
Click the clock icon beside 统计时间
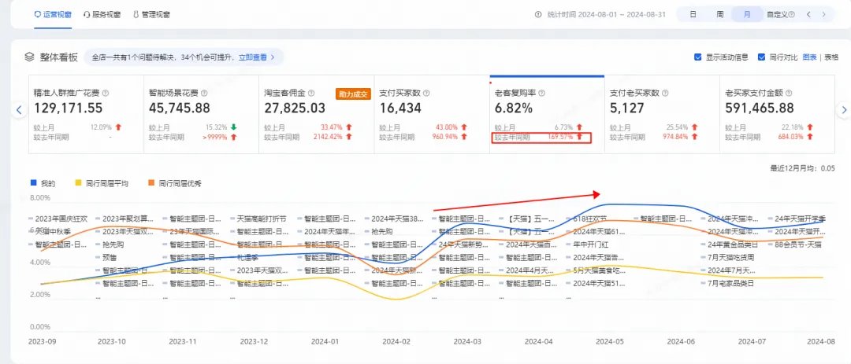tap(538, 15)
